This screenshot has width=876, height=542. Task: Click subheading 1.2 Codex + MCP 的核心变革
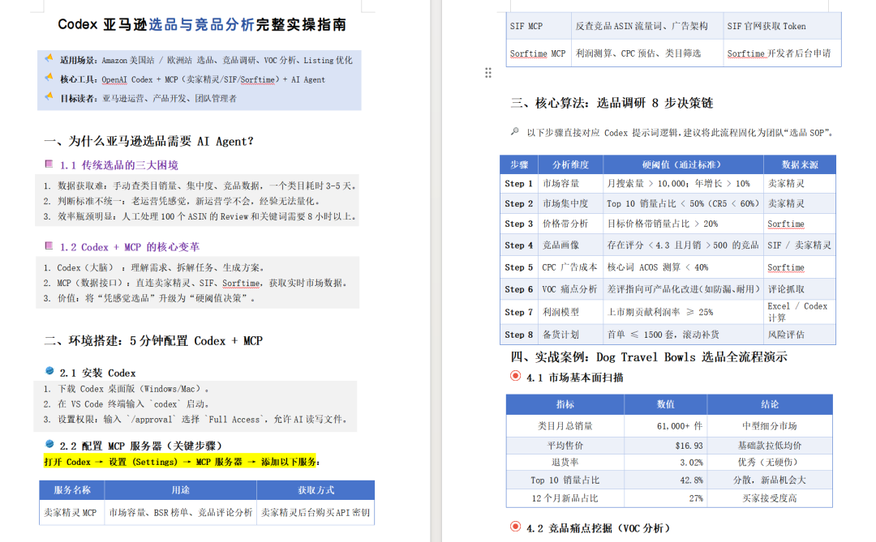(130, 247)
